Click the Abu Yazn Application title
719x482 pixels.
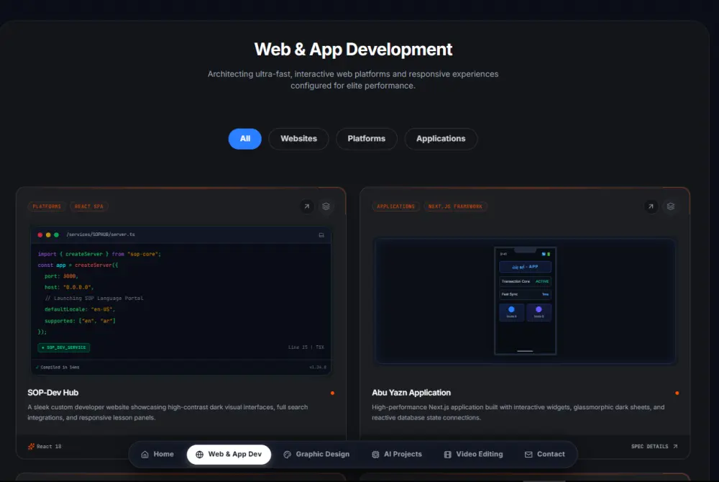pos(411,393)
